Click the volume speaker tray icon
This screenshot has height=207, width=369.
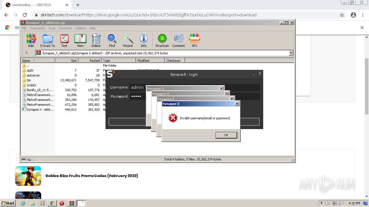328,203
